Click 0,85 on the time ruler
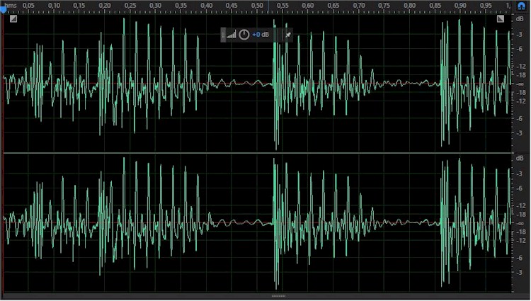Screen dimensions: 531x301 tap(435, 6)
